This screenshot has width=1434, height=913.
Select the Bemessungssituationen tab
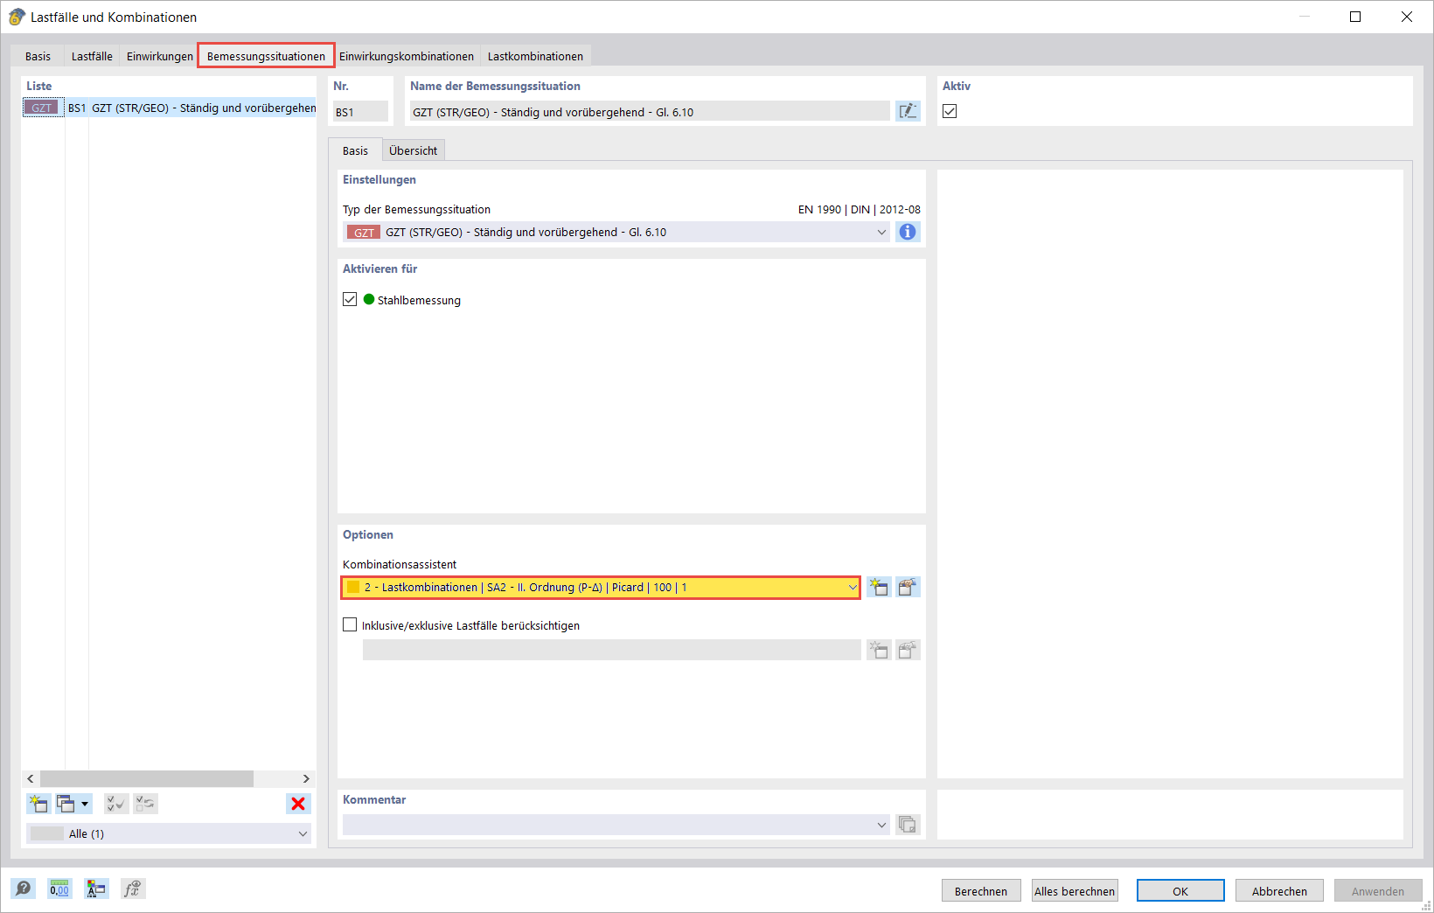266,56
